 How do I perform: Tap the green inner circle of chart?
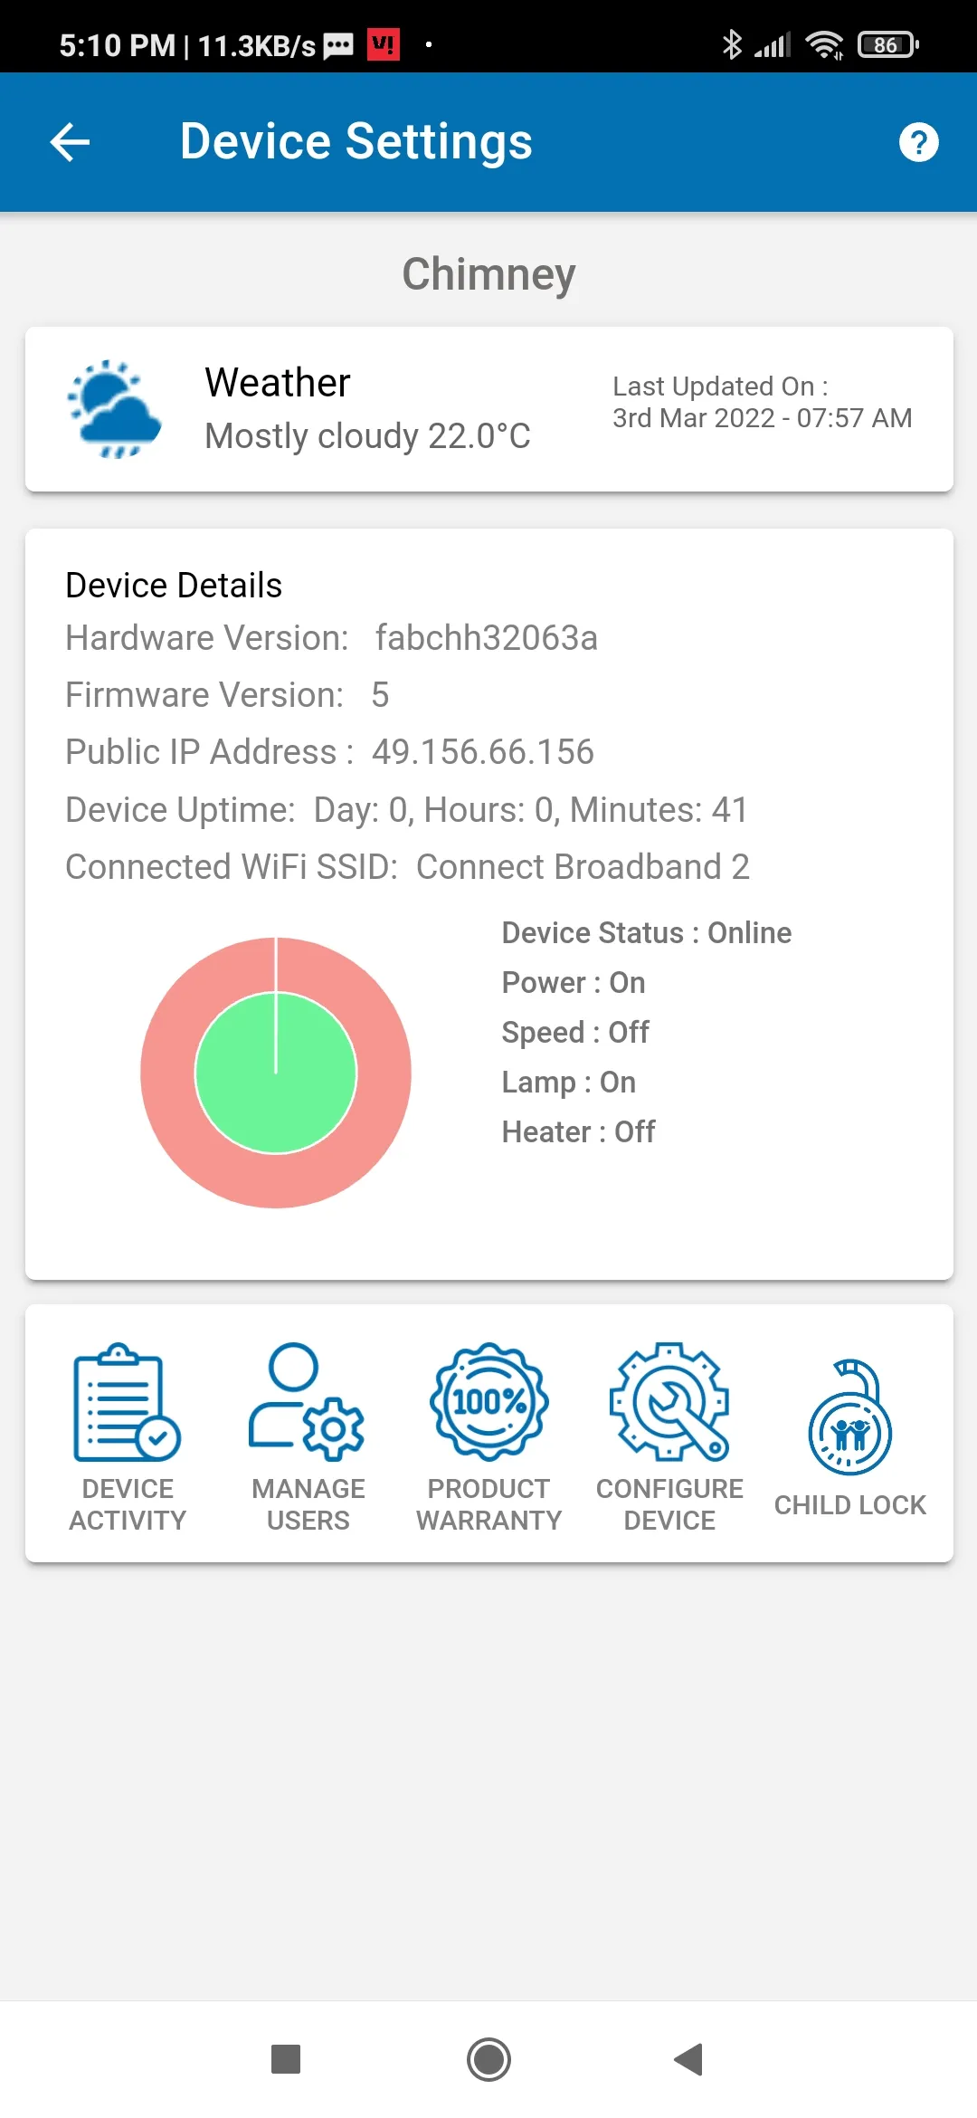click(276, 1073)
